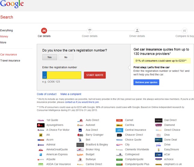Select the Car details step icon

(x=44, y=31)
